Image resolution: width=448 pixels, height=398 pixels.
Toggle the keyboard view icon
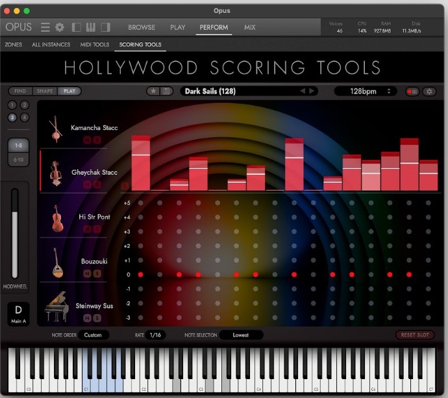(x=91, y=27)
